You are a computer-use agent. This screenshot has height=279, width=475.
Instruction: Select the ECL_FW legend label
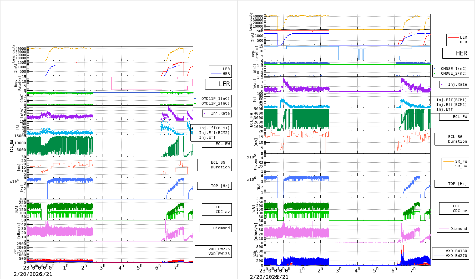point(460,117)
